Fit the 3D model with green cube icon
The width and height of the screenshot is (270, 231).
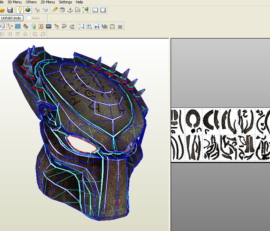point(86,10)
